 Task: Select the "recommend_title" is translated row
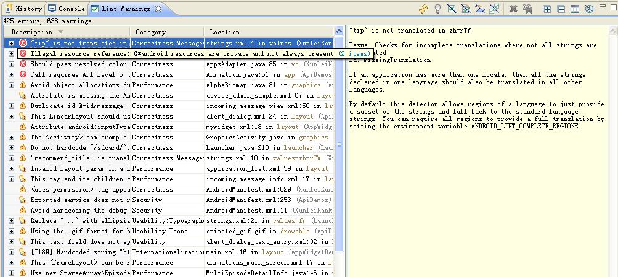pos(169,158)
